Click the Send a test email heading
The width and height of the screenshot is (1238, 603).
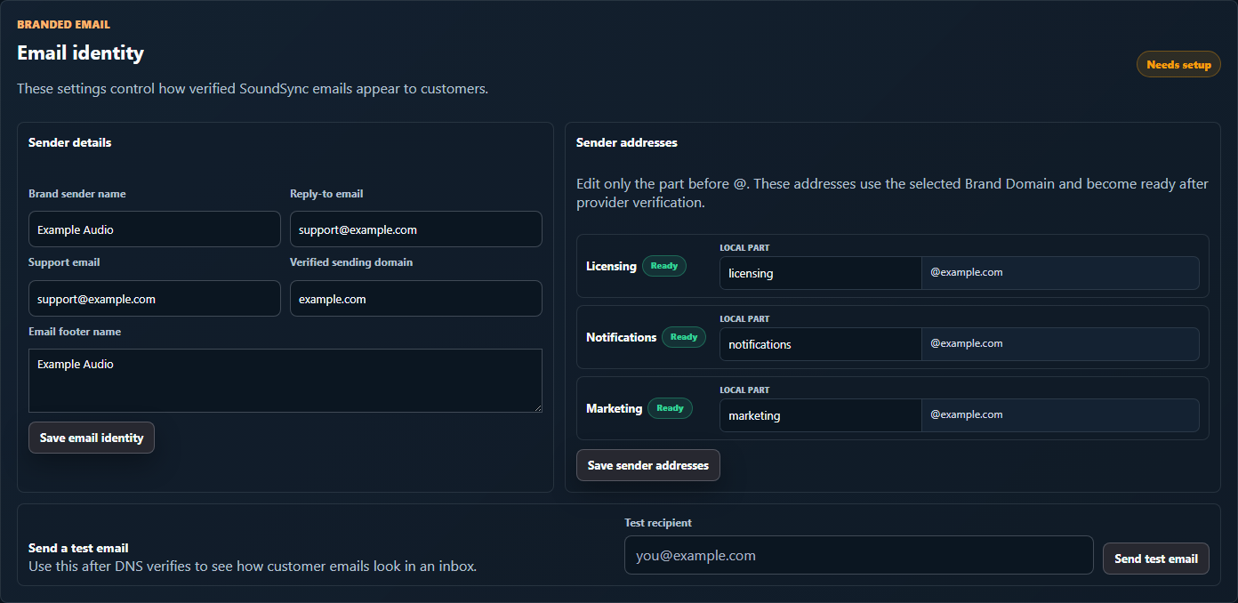tap(78, 548)
